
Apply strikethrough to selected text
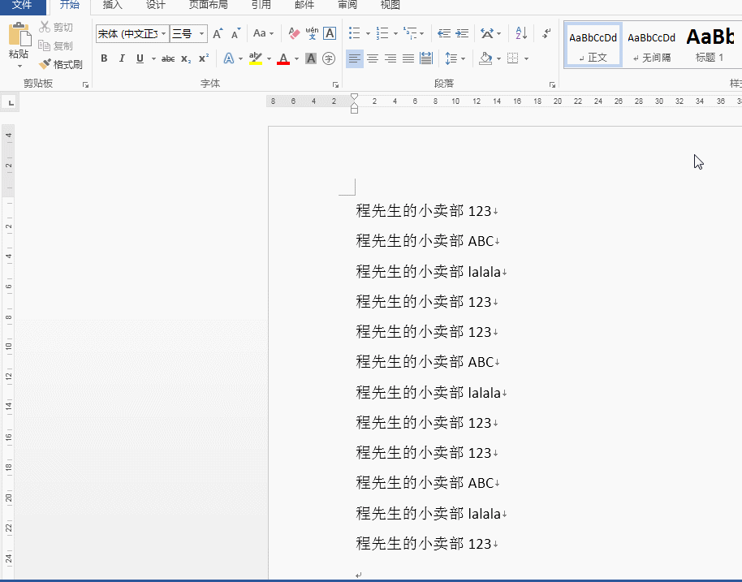click(168, 58)
